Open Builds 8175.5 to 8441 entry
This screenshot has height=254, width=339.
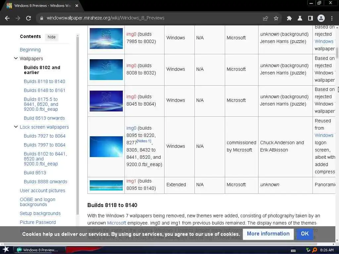41,104
